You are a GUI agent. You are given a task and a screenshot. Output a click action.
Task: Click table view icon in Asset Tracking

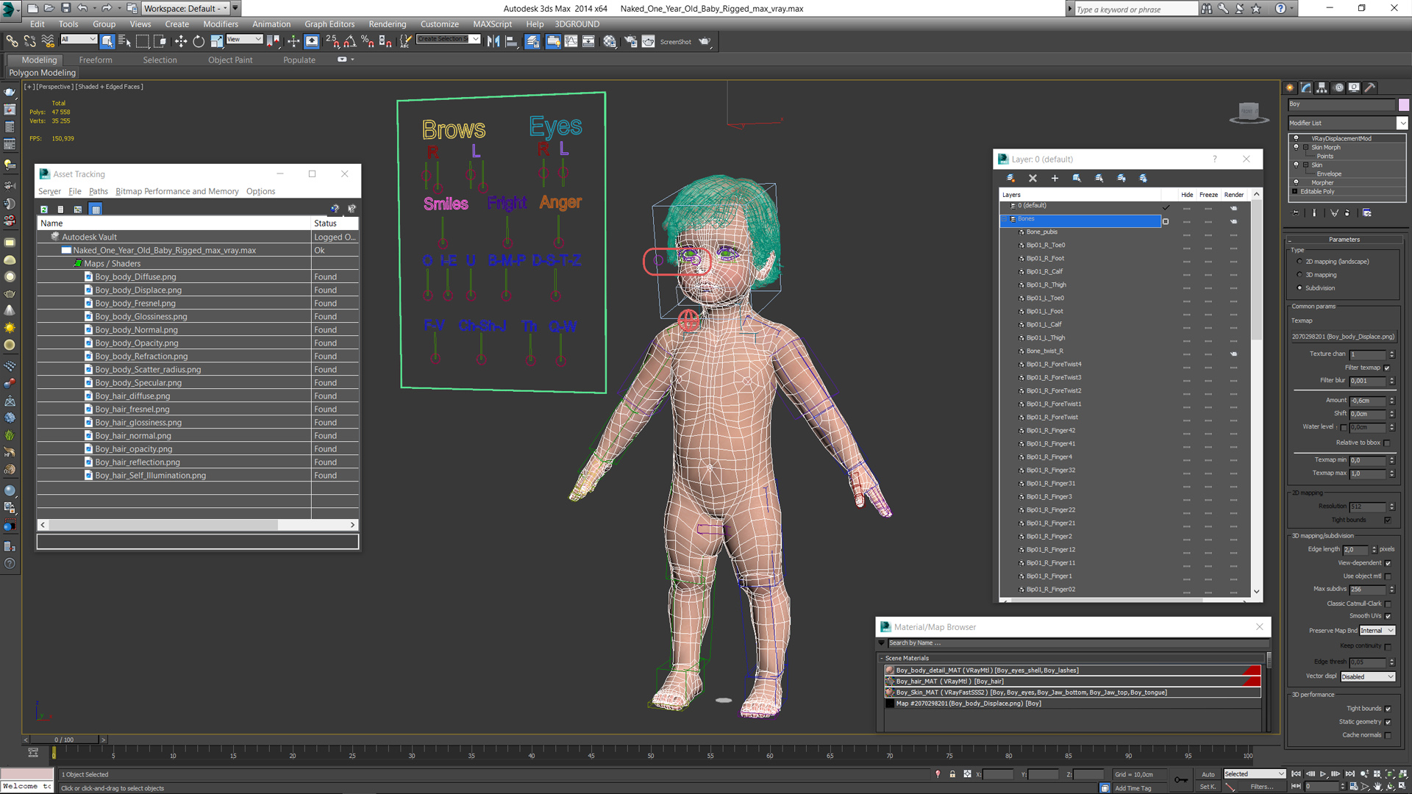(96, 210)
